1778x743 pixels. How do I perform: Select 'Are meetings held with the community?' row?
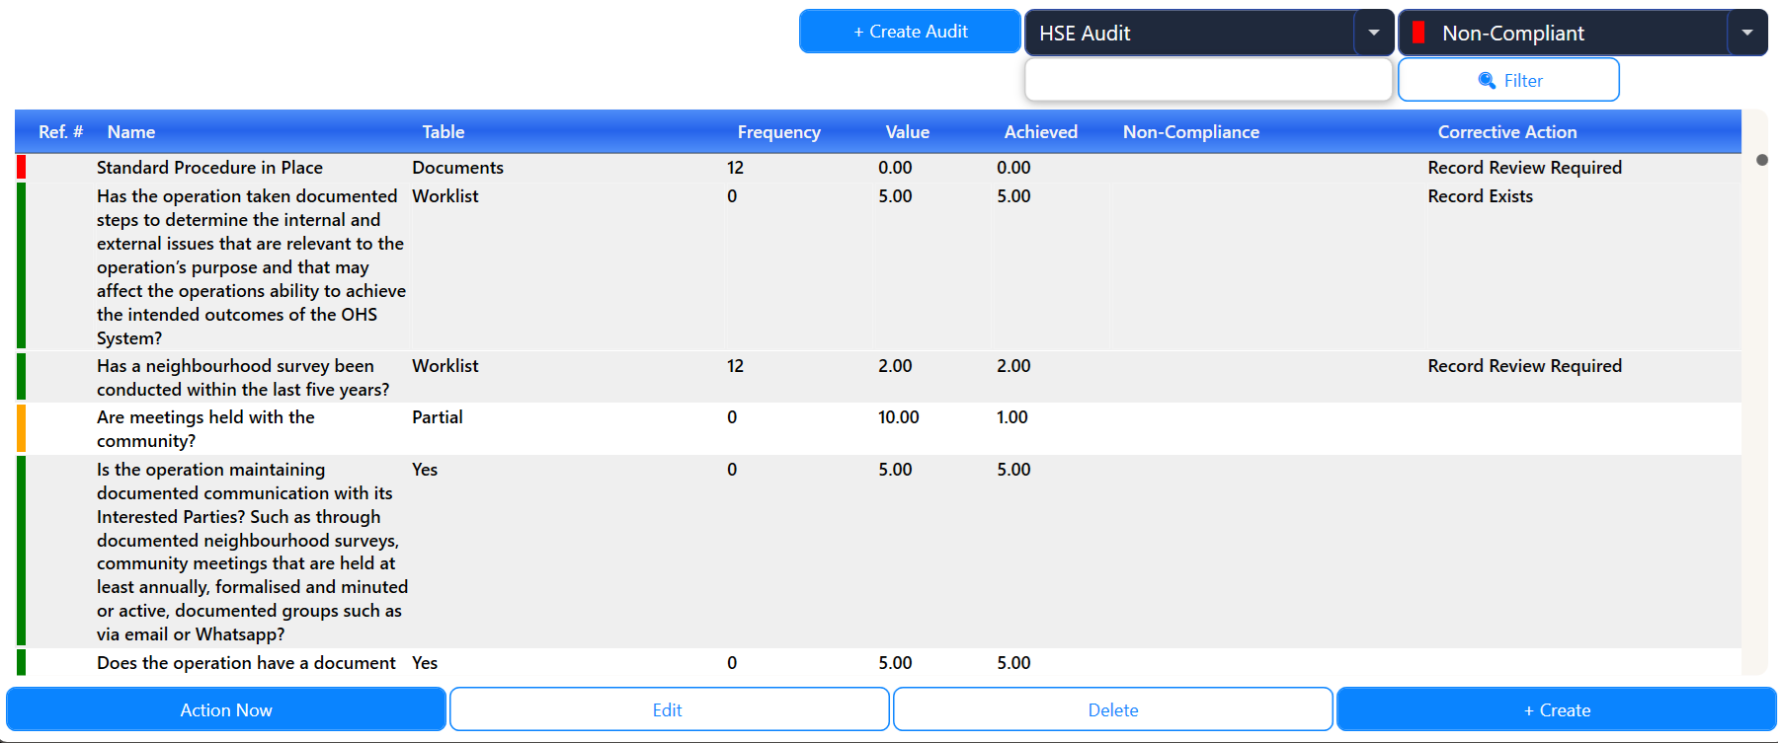(x=878, y=428)
